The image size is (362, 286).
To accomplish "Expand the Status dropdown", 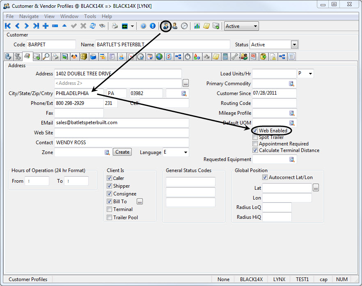I will tap(294, 45).
